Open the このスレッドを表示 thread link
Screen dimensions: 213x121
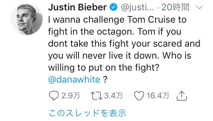click(x=87, y=113)
